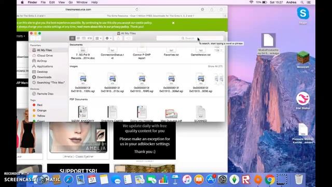Open Applications in Finder sidebar
Screen dimensions: 332x187
(45, 66)
